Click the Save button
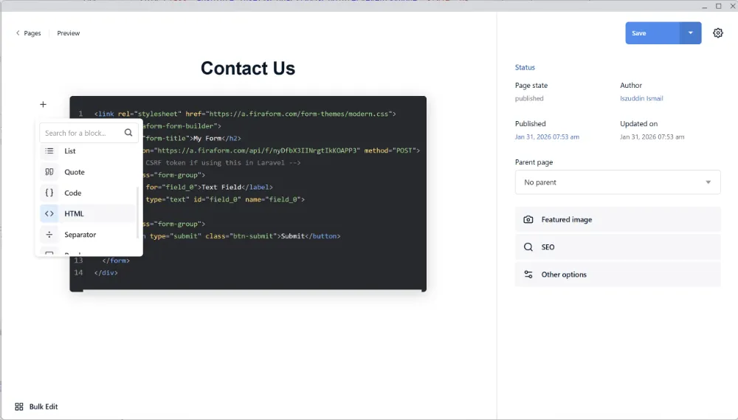738x420 pixels. tap(652, 33)
